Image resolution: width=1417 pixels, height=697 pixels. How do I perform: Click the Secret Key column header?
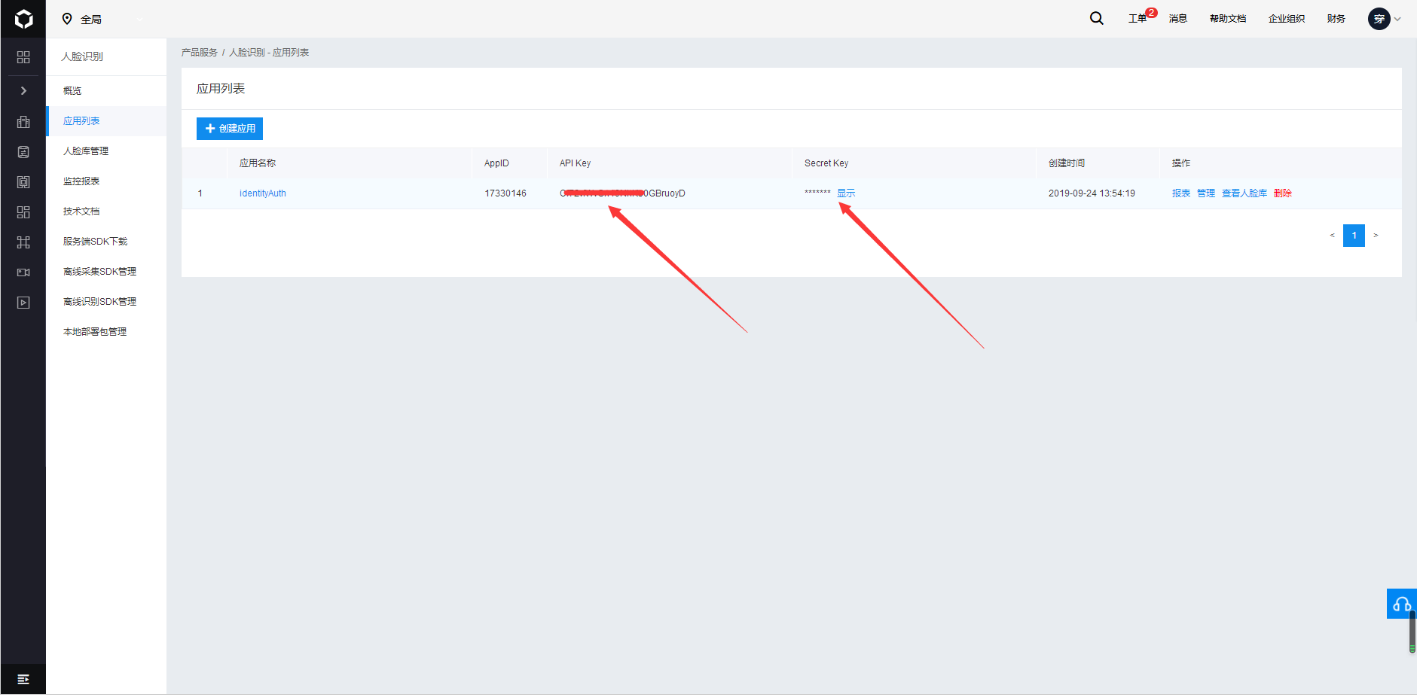pos(826,163)
